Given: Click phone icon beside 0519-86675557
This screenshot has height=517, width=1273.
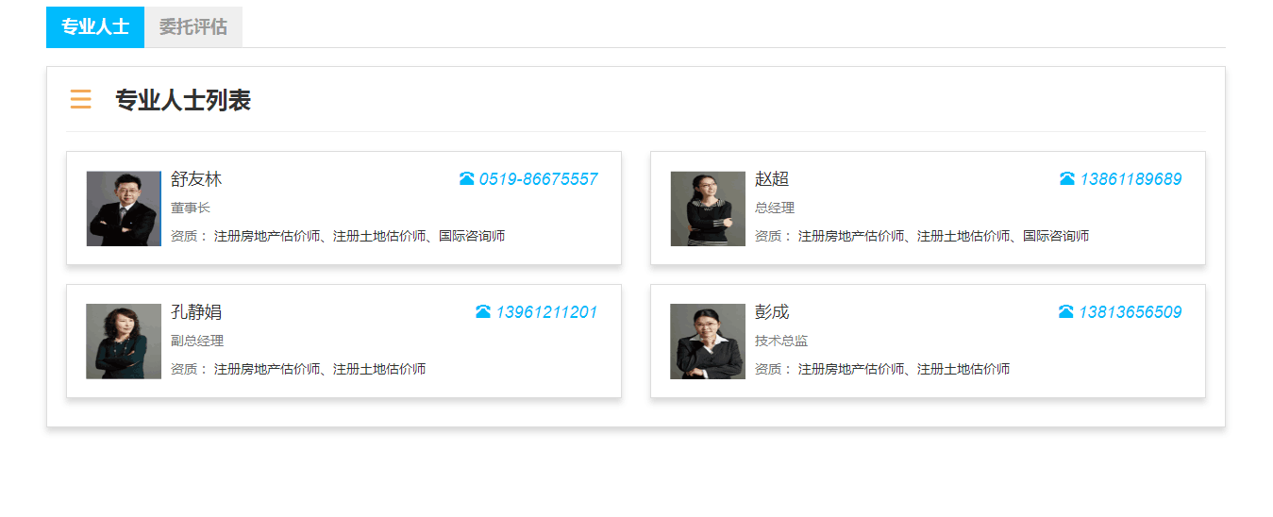Looking at the screenshot, I should (466, 179).
